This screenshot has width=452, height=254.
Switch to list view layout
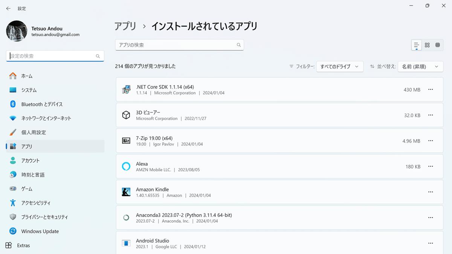(416, 45)
